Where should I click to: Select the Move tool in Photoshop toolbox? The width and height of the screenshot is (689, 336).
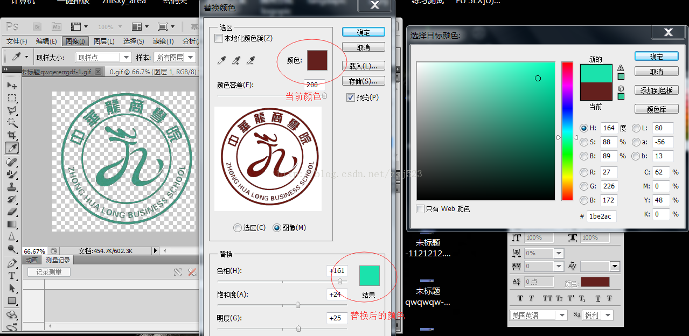coord(12,86)
